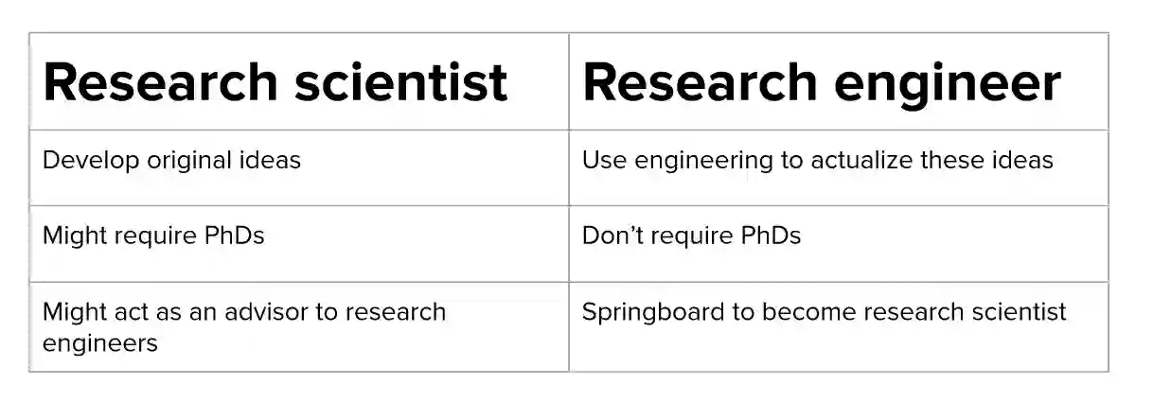The image size is (1171, 402).
Task: Select the "Develop original ideas" cell
Action: (x=171, y=160)
